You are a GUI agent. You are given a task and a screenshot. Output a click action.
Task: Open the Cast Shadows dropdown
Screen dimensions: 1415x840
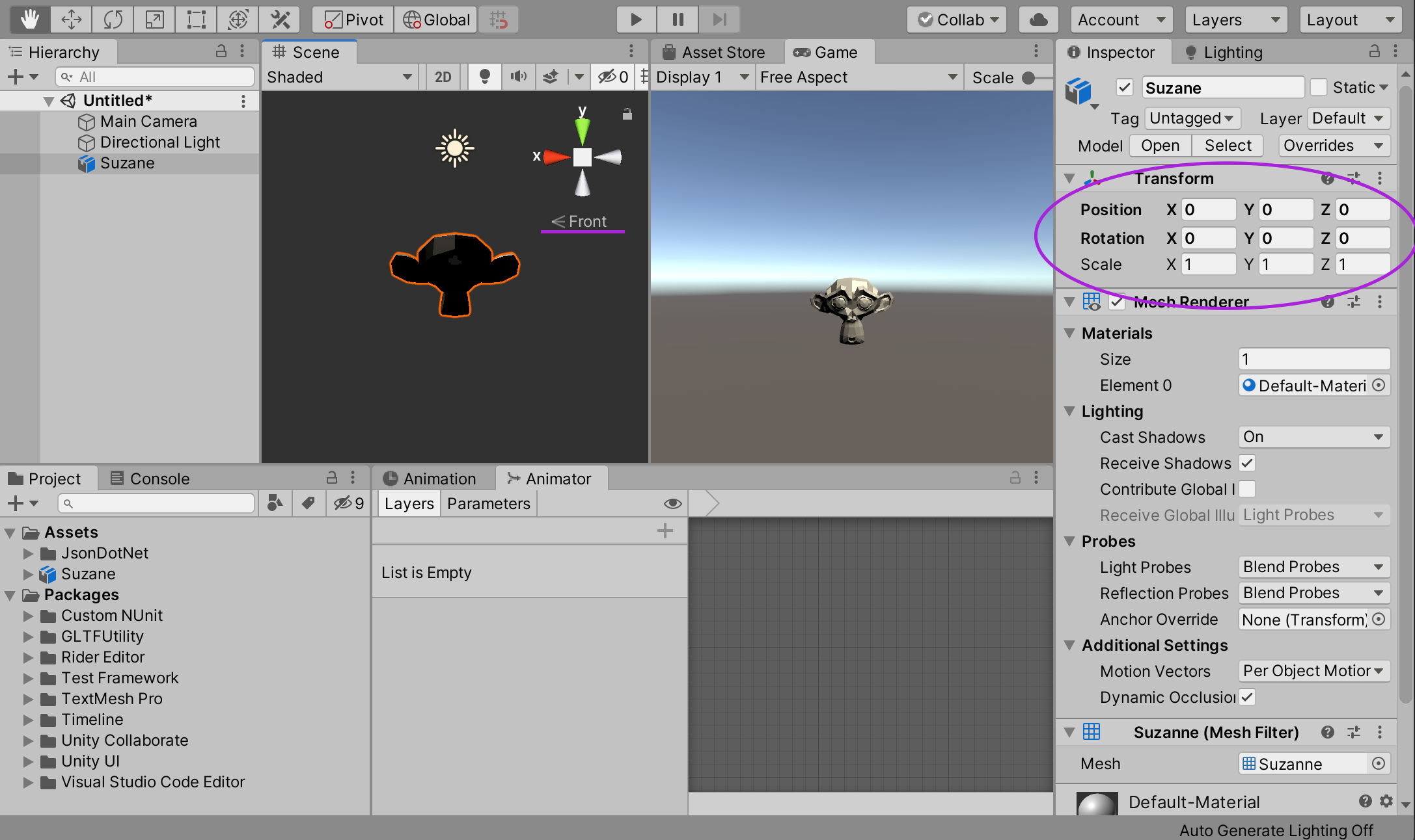click(1313, 437)
